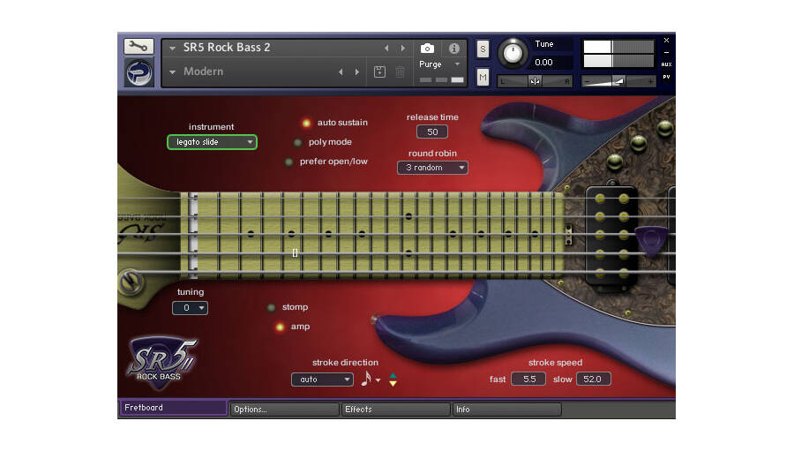Toggle the Mute M button
794x451 pixels.
pos(483,77)
